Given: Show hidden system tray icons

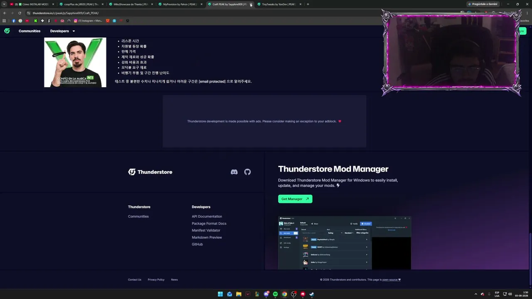Looking at the screenshot, I should [x=475, y=294].
